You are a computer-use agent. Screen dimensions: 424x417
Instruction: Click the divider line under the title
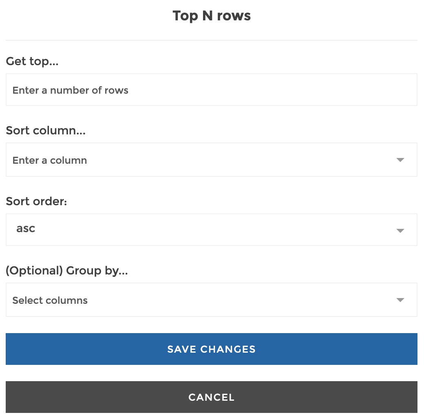212,40
